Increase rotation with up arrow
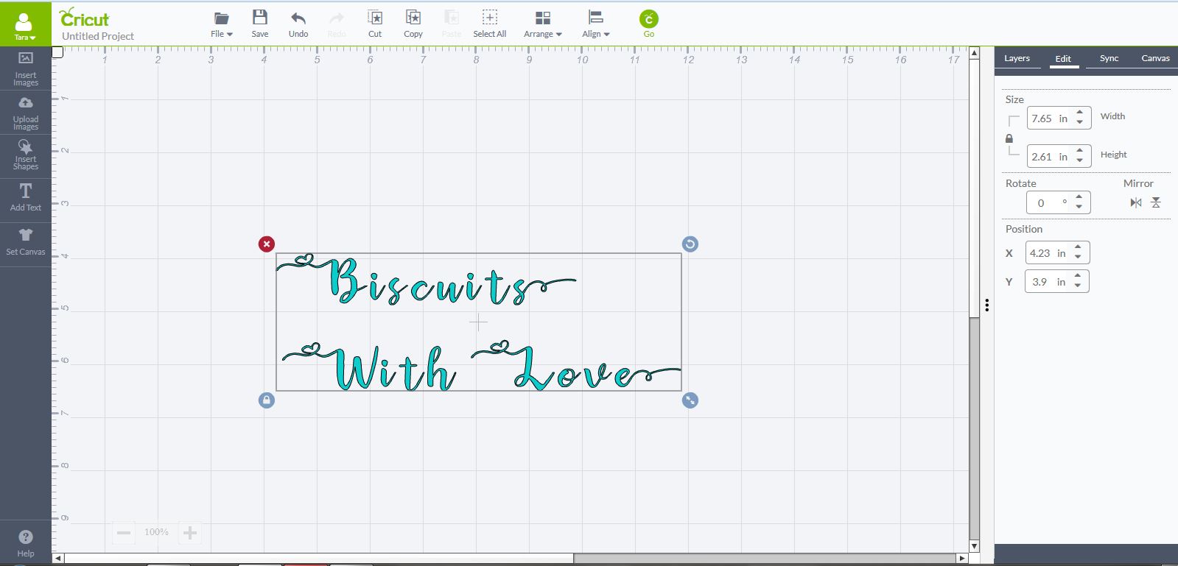The width and height of the screenshot is (1178, 566). point(1079,197)
